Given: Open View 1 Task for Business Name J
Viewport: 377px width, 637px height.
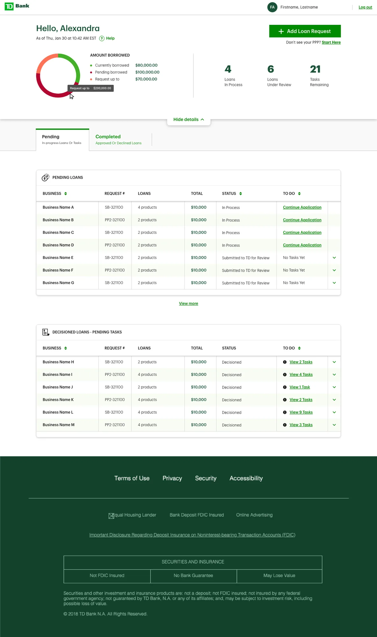Looking at the screenshot, I should pos(300,387).
